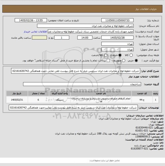The width and height of the screenshot is (165, 166).
Task: Click the کد خدمت column header
Action: pos(142,93)
